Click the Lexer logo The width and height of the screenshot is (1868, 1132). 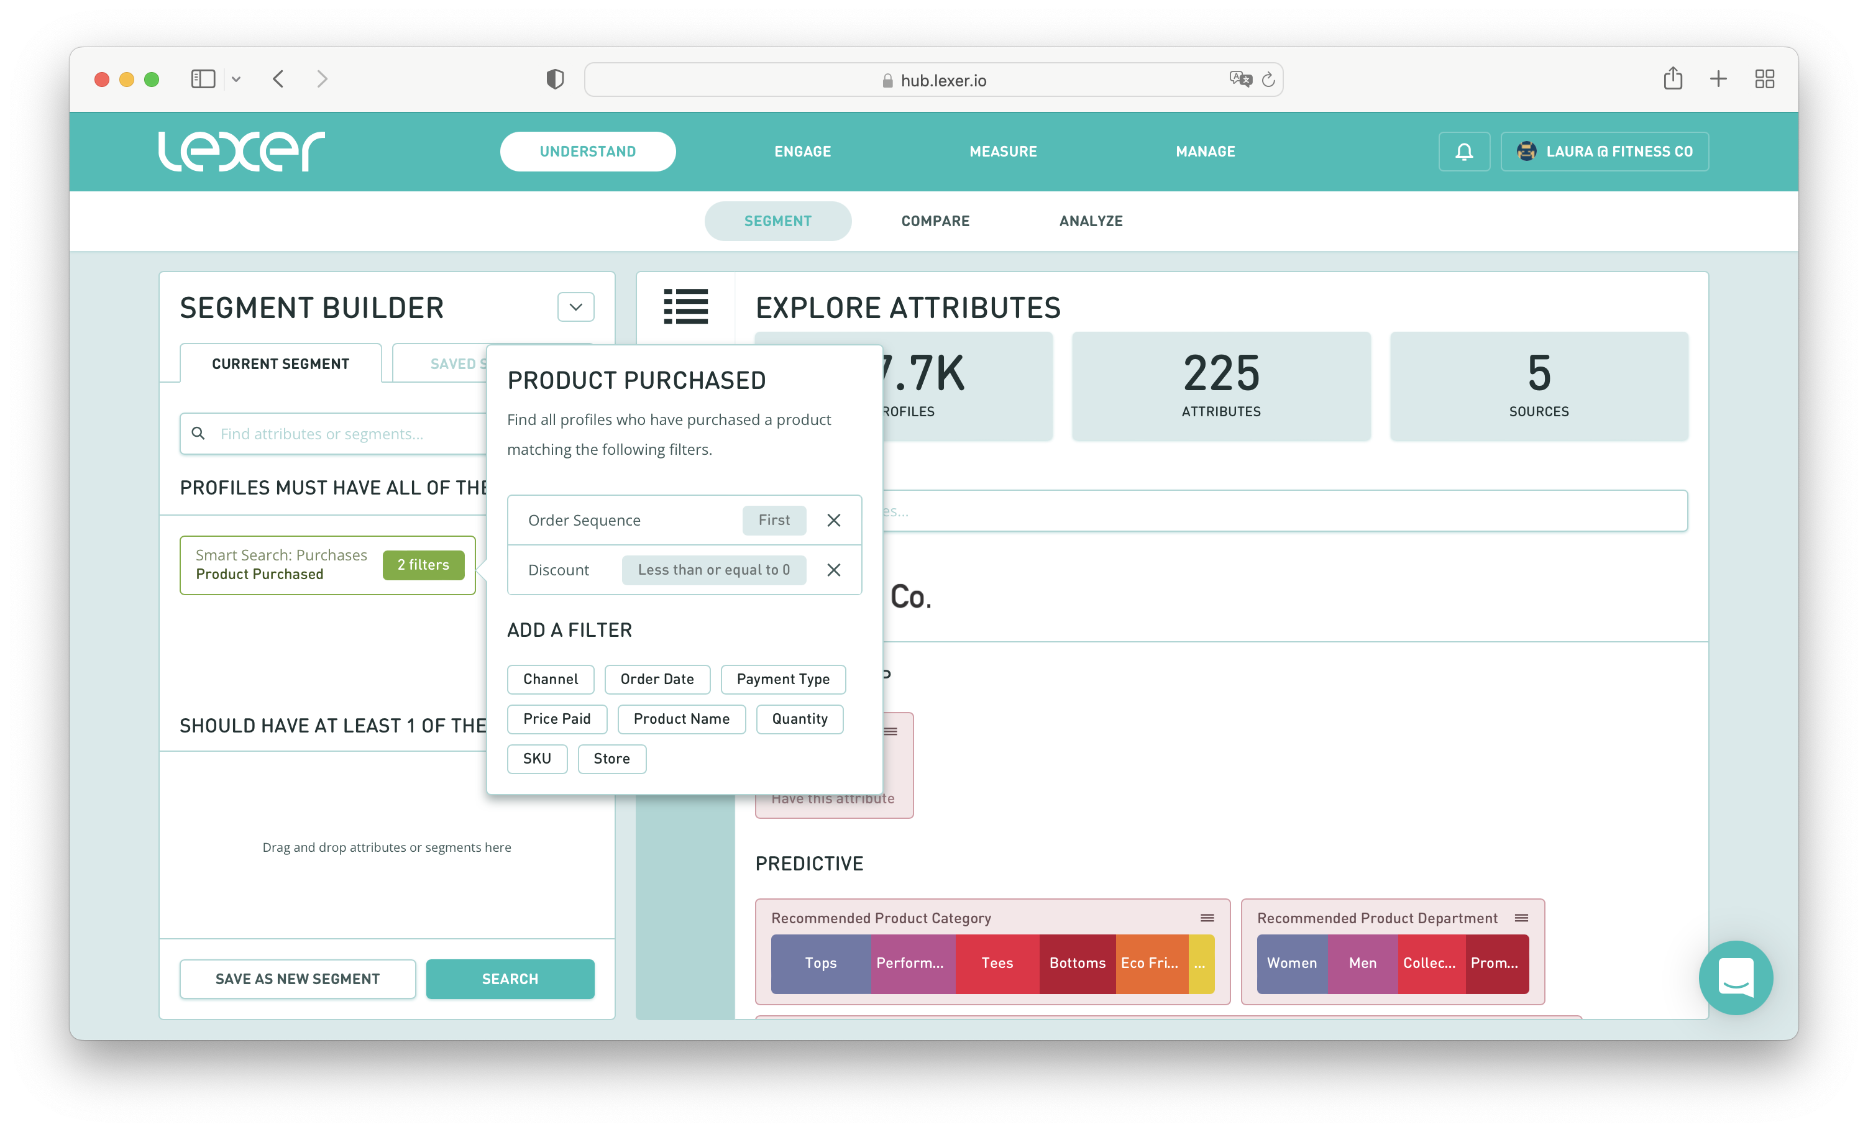tap(241, 151)
